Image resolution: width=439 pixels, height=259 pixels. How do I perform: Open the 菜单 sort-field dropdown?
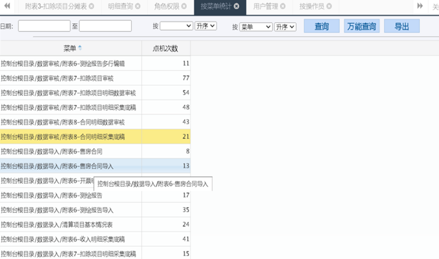coord(256,27)
